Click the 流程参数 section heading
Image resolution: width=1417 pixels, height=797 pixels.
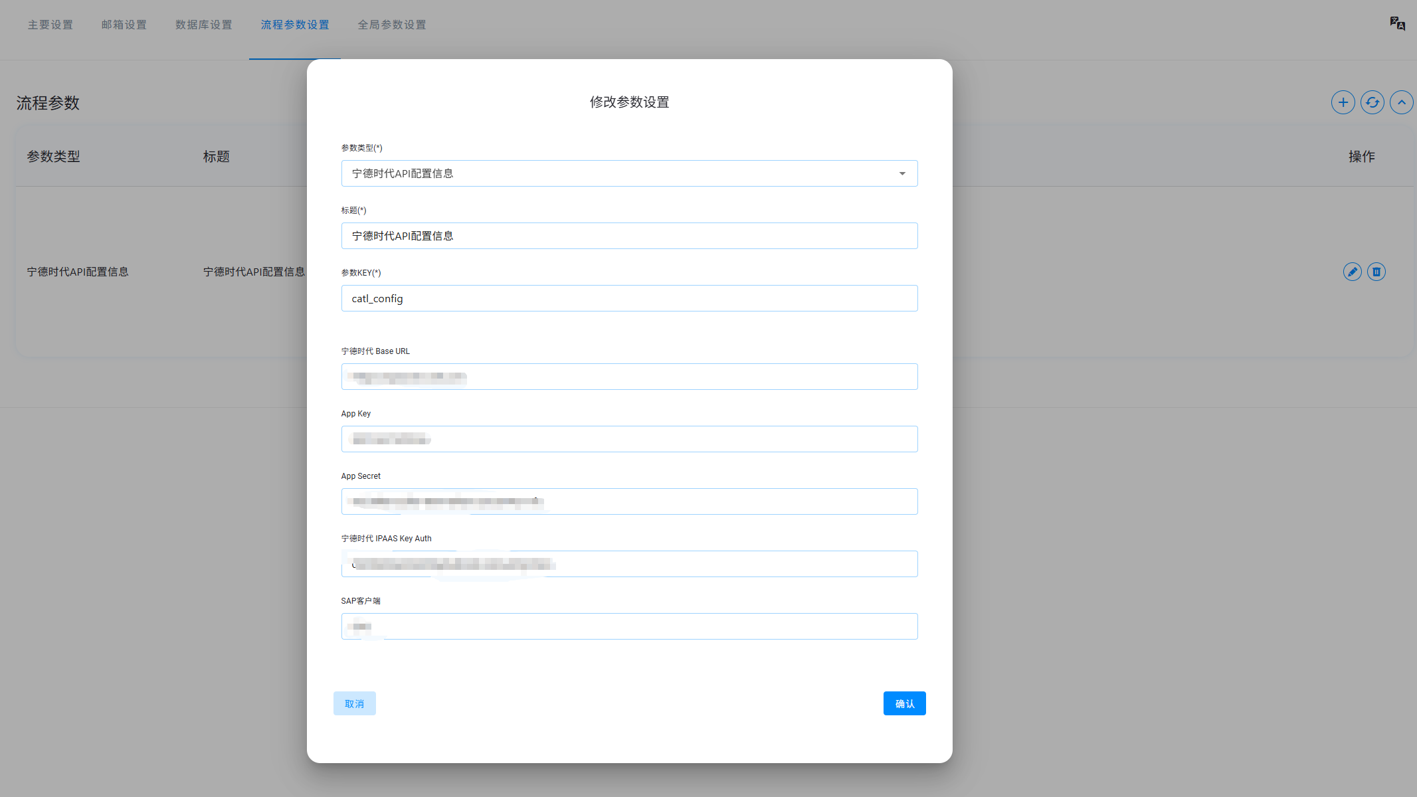pyautogui.click(x=48, y=103)
